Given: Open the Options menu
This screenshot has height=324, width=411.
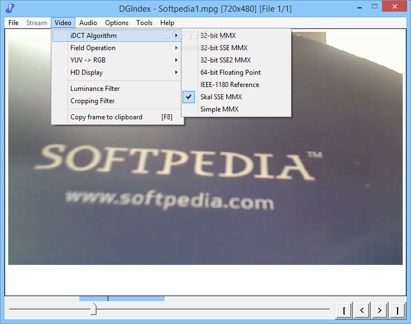Looking at the screenshot, I should click(x=117, y=23).
